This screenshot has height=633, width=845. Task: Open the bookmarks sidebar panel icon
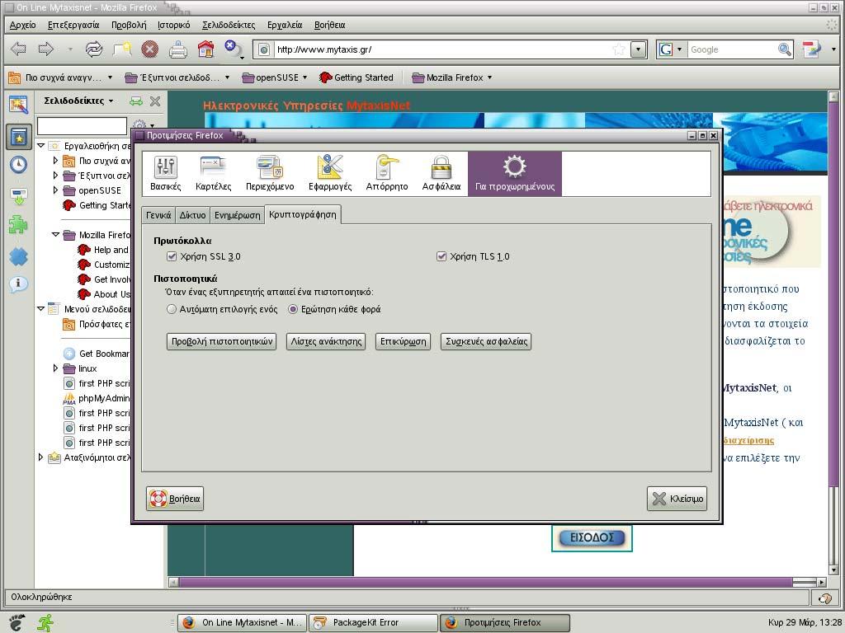[20, 138]
